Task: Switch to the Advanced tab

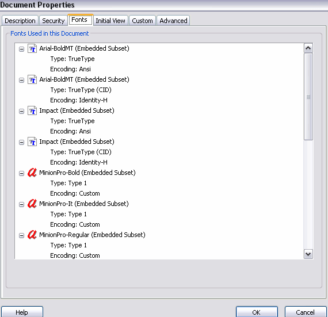Action: pos(173,21)
